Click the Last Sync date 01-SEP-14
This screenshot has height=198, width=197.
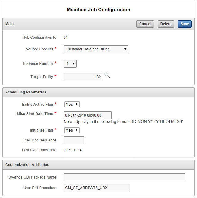(x=73, y=150)
